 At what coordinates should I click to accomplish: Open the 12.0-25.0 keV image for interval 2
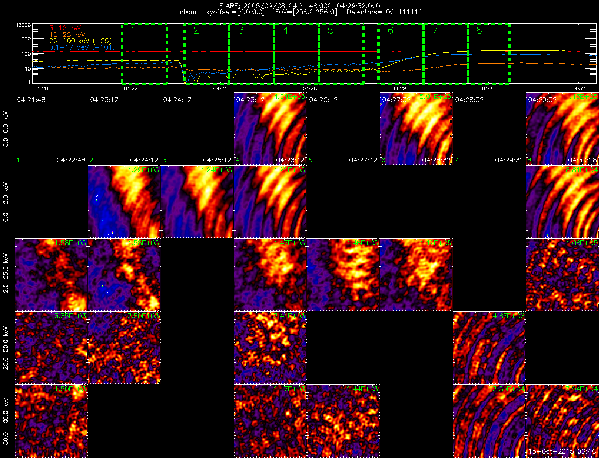(124, 275)
